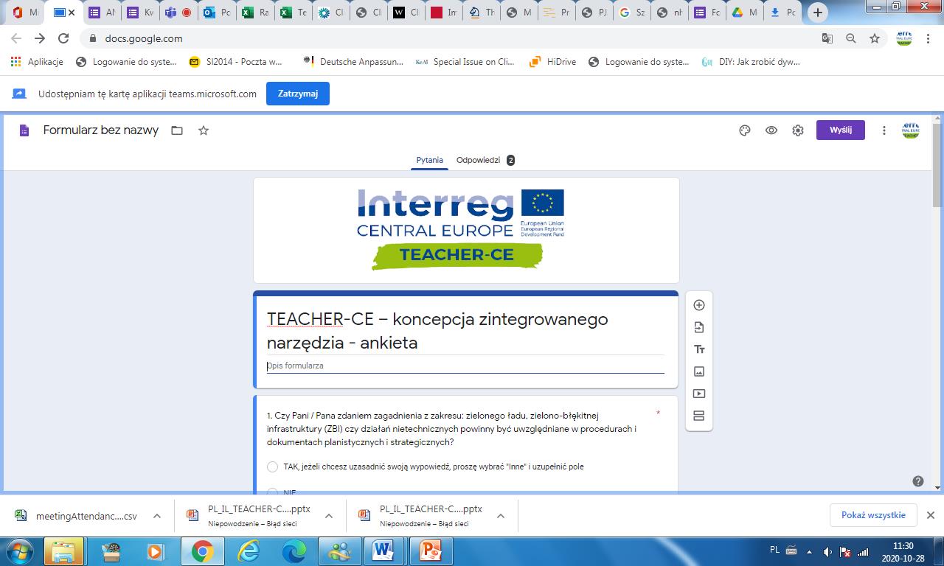Switch to the Pytania tab
The height and width of the screenshot is (566, 944).
[429, 160]
